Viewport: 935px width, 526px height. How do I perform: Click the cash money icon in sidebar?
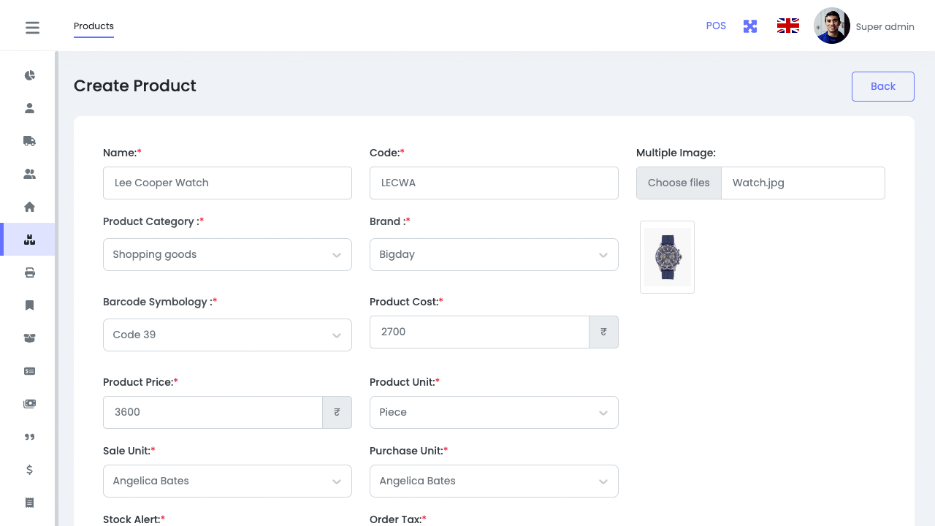[29, 403]
